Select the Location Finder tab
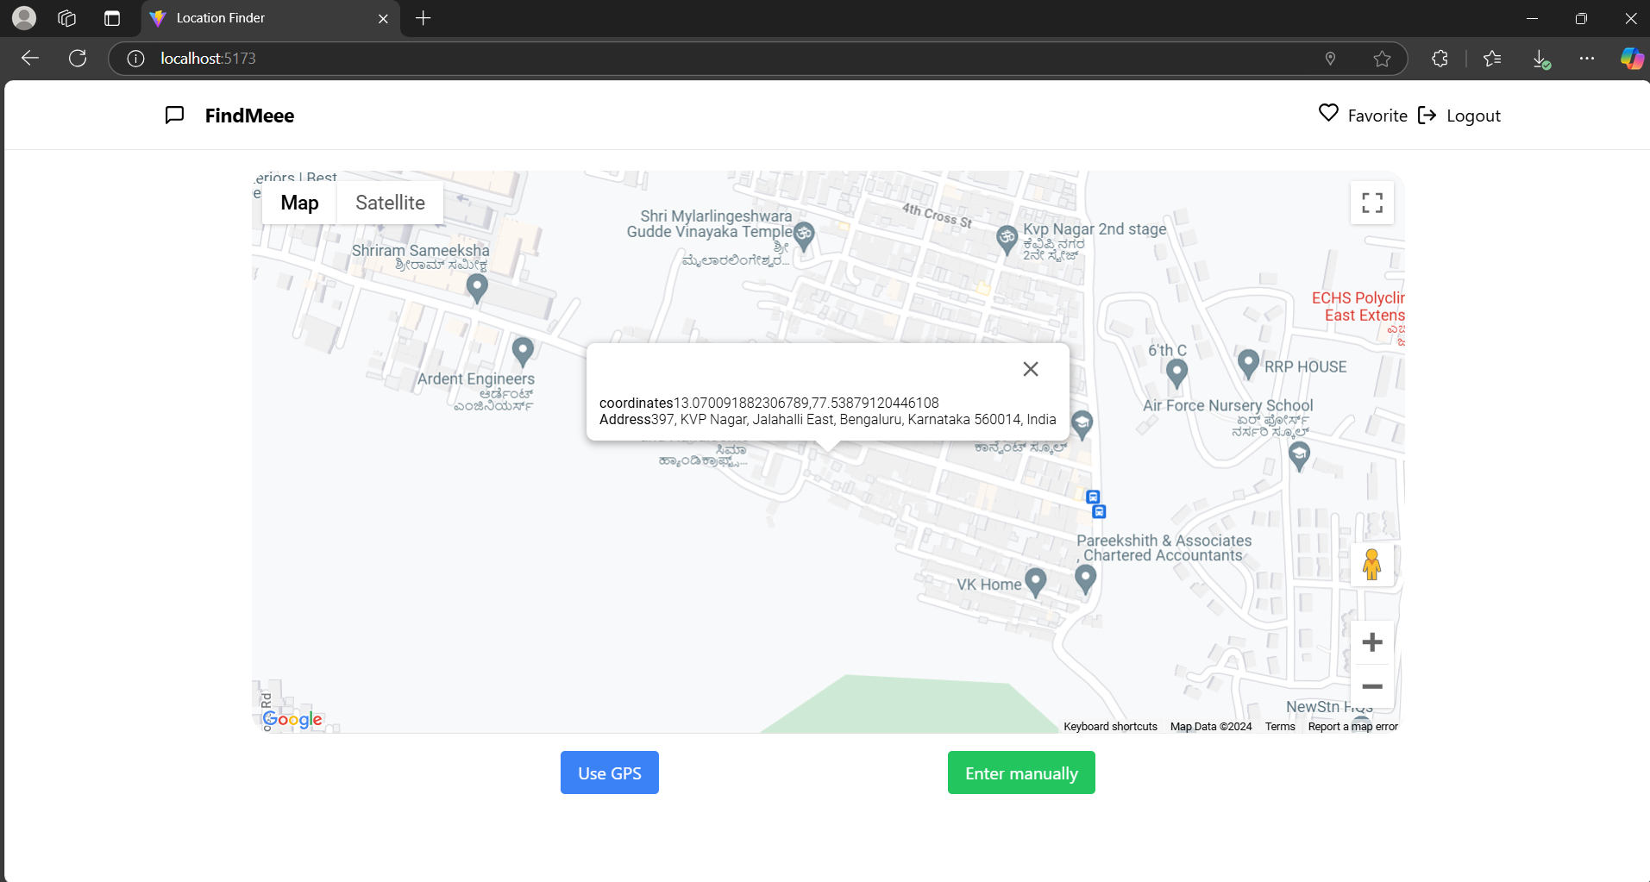This screenshot has width=1650, height=882. click(x=270, y=18)
